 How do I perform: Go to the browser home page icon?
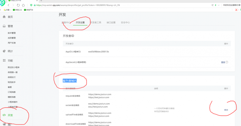tap(23, 5)
